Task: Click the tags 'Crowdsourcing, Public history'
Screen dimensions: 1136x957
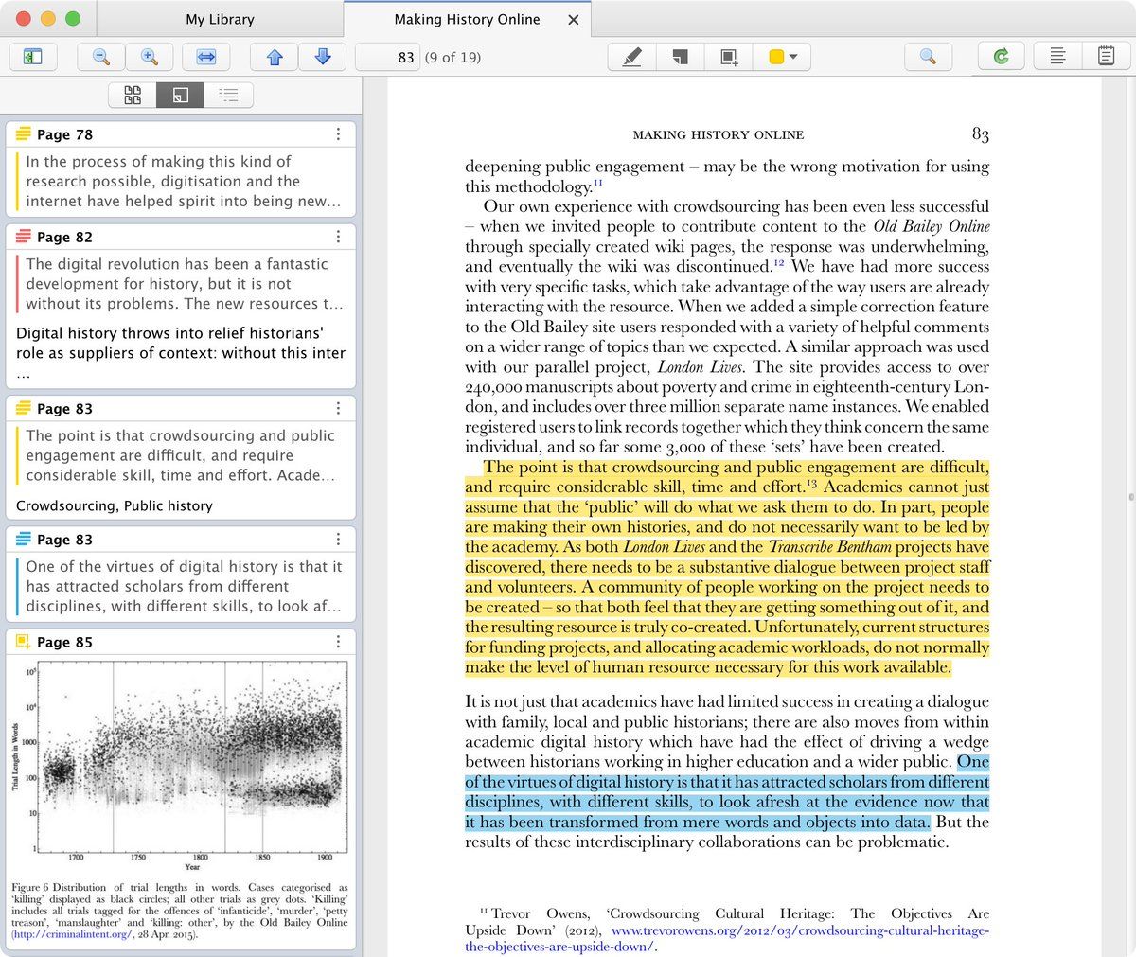Action: 115,505
